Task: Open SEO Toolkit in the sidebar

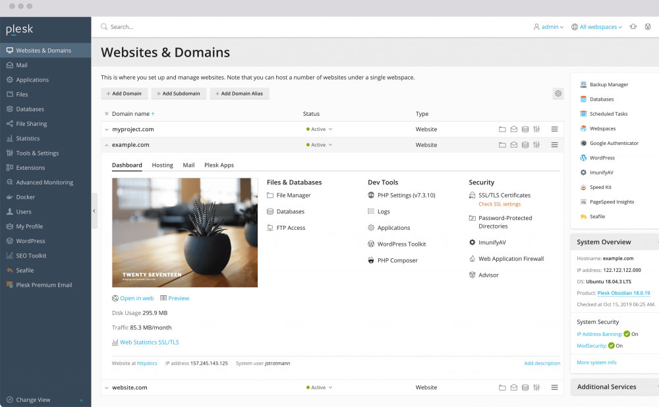Action: 45,256
